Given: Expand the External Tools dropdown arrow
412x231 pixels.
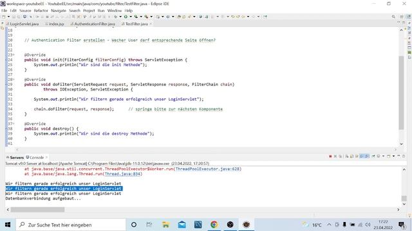Looking at the screenshot, I should tap(151, 17).
